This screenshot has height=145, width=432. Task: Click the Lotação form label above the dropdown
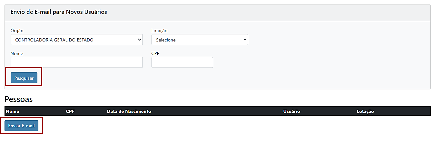(x=159, y=31)
